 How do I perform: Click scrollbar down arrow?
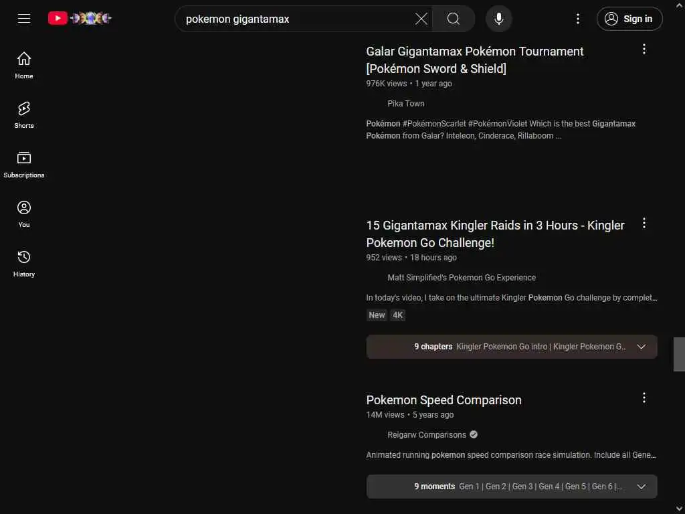[x=680, y=509]
